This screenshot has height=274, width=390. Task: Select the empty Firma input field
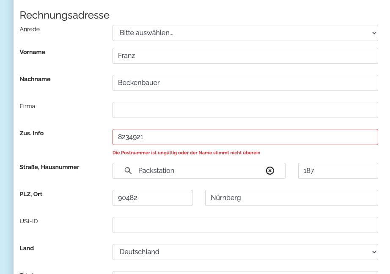[x=245, y=110]
